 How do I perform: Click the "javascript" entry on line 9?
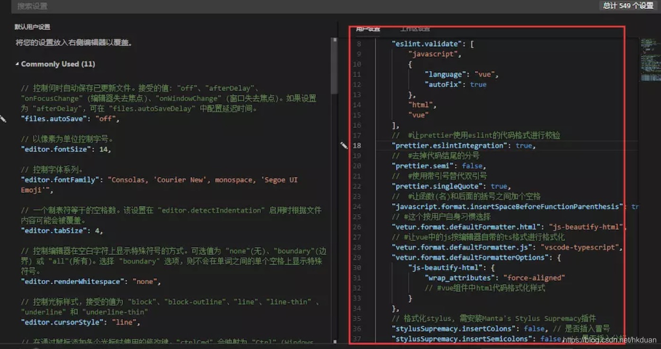point(435,54)
